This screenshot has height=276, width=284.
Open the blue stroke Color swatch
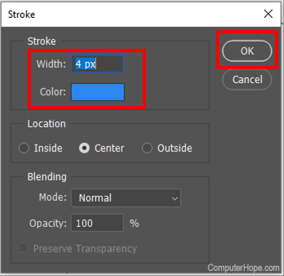tap(98, 92)
